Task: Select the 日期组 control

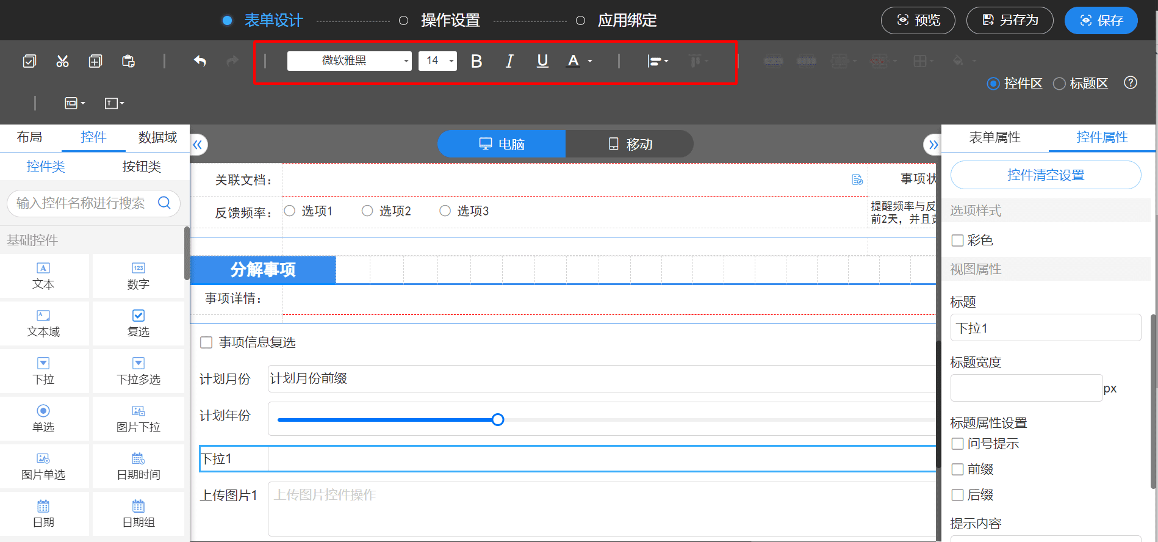Action: [x=138, y=514]
